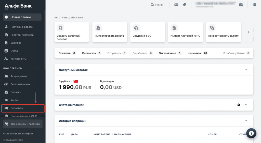Viewport: 261px width, 143px height.
Task: Go to Выписка in the sidebar
Action: (16, 43)
